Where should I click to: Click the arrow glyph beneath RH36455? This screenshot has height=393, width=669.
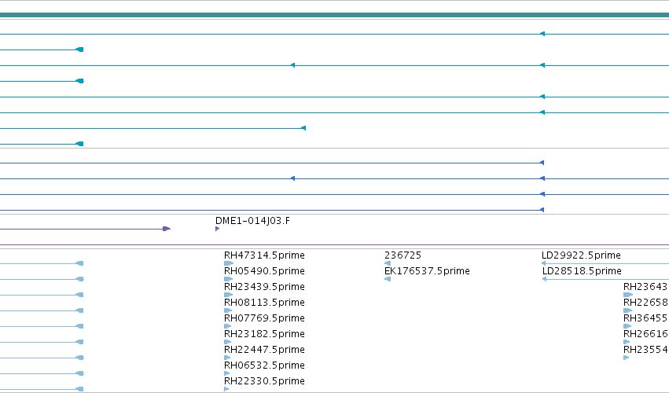627,326
